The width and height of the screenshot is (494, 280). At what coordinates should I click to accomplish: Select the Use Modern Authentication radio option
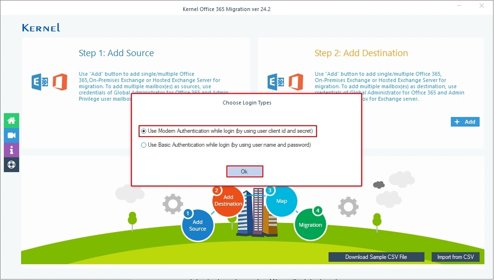click(144, 131)
